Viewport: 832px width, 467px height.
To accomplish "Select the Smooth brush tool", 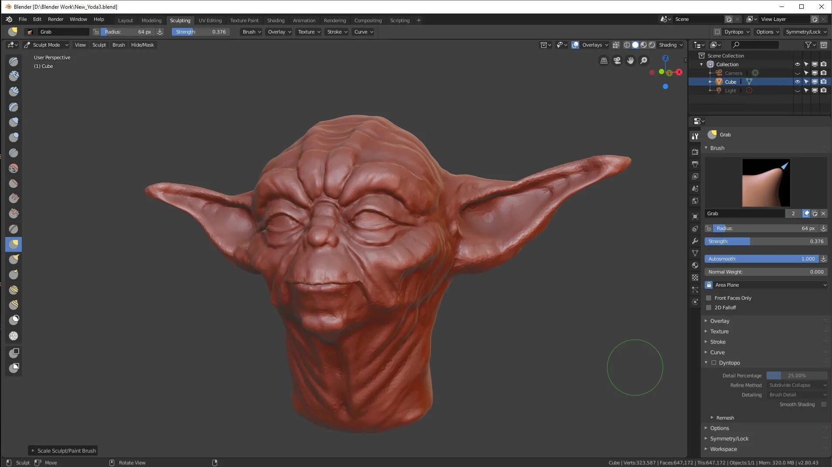I will (x=14, y=168).
